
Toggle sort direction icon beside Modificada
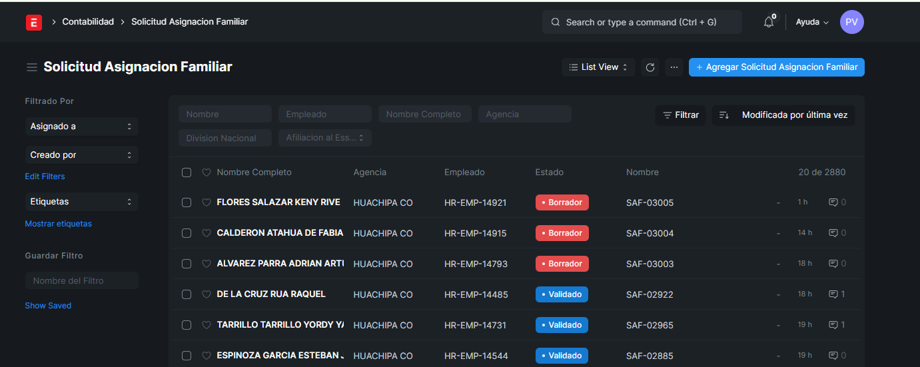tap(724, 115)
